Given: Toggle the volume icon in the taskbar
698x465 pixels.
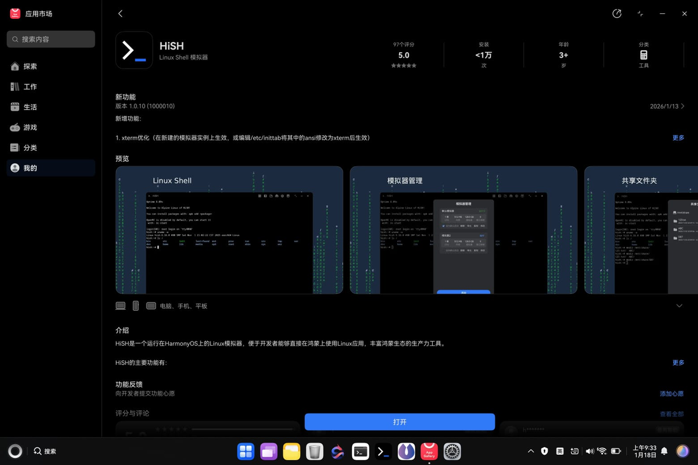Looking at the screenshot, I should coord(589,450).
